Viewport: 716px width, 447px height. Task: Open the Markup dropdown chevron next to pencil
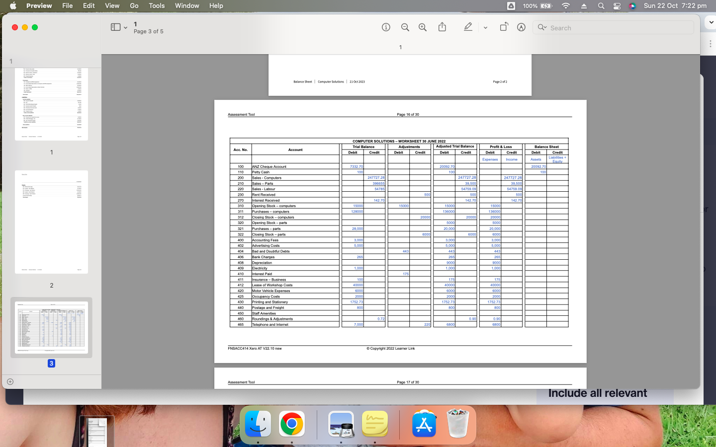click(x=485, y=27)
